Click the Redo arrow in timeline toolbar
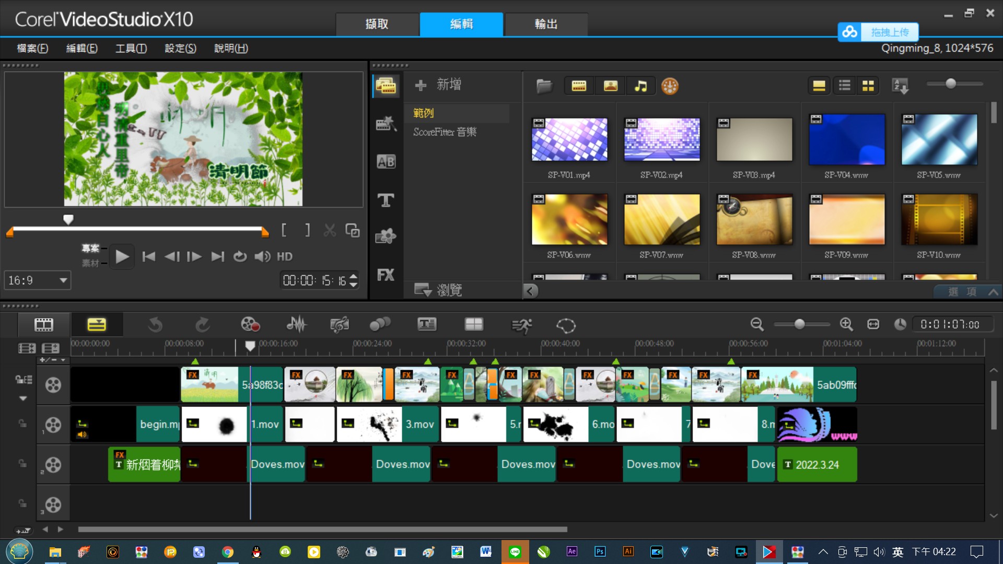Viewport: 1003px width, 564px height. coord(203,325)
